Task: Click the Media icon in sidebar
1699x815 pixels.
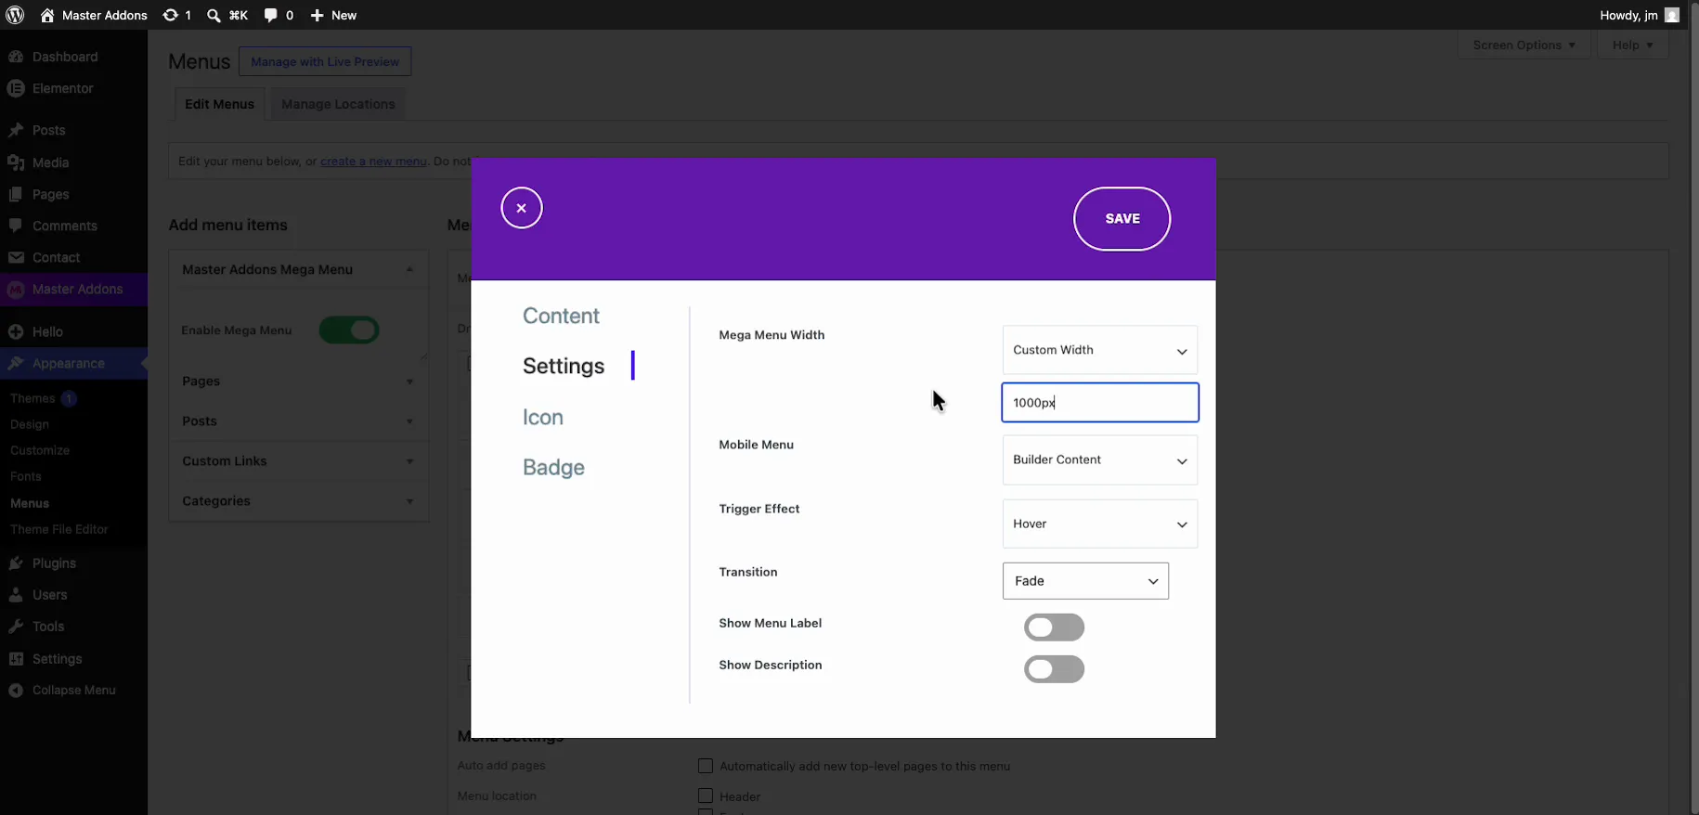Action: [x=16, y=162]
